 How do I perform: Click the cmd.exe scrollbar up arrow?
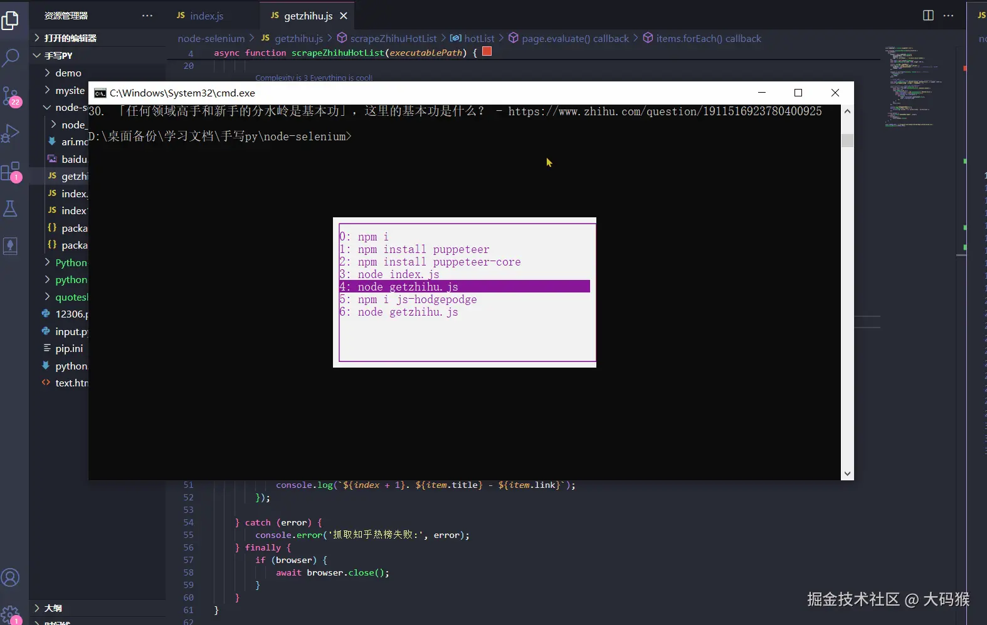click(847, 111)
